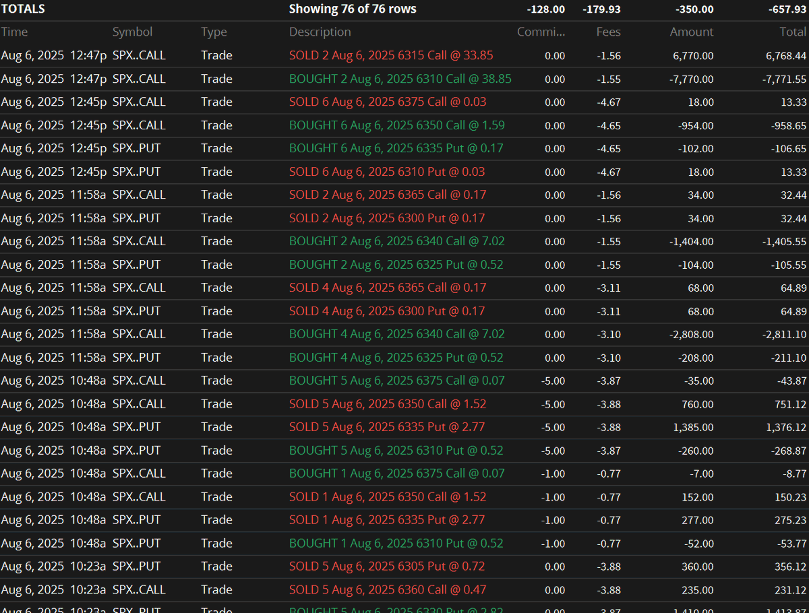
Task: Sort by the Total column header
Action: [793, 32]
